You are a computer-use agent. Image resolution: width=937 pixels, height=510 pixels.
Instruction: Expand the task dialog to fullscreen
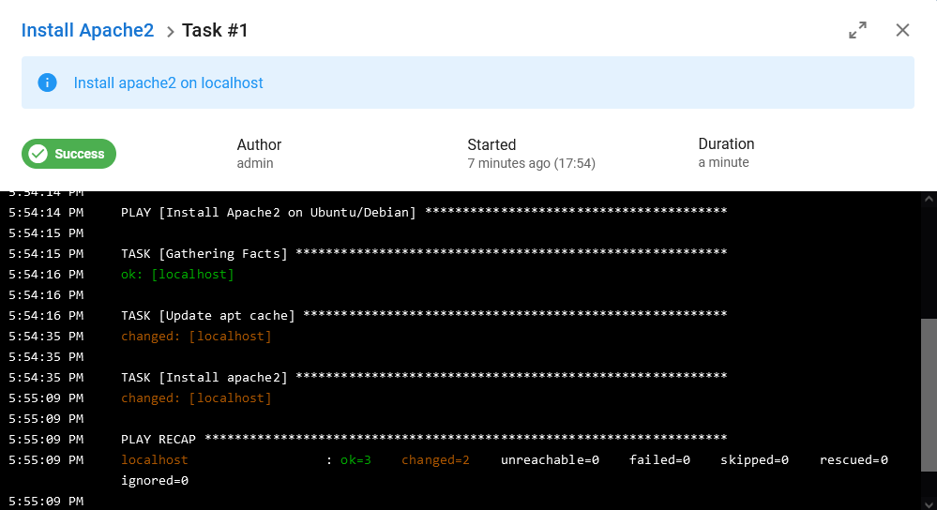pyautogui.click(x=857, y=30)
